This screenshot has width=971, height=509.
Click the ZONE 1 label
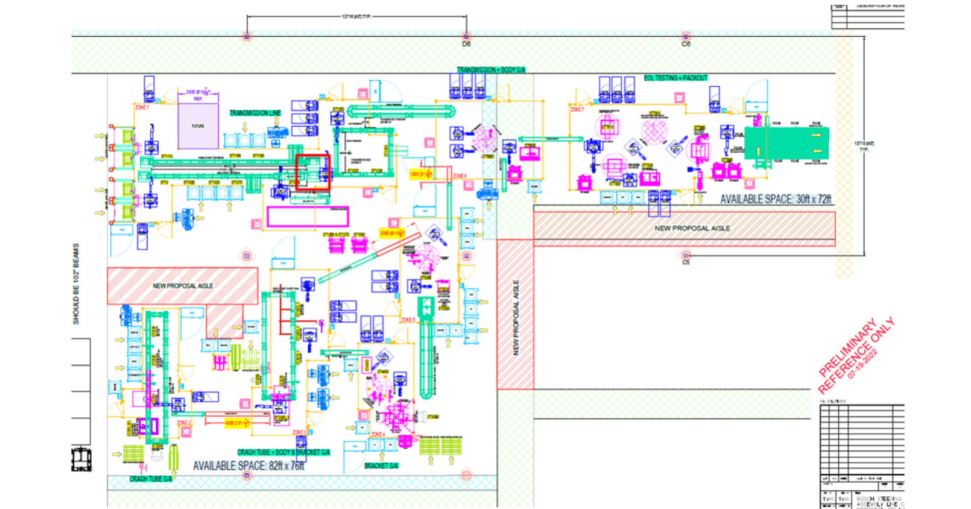click(x=142, y=107)
